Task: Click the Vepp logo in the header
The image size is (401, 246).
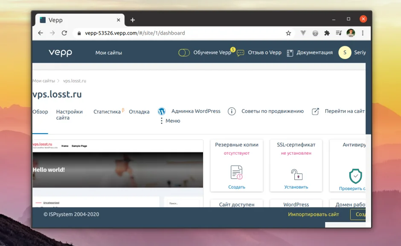Action: point(61,52)
